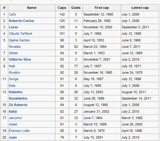
Task: Open Cláudio Taffarel's page link
Action: click(x=20, y=33)
